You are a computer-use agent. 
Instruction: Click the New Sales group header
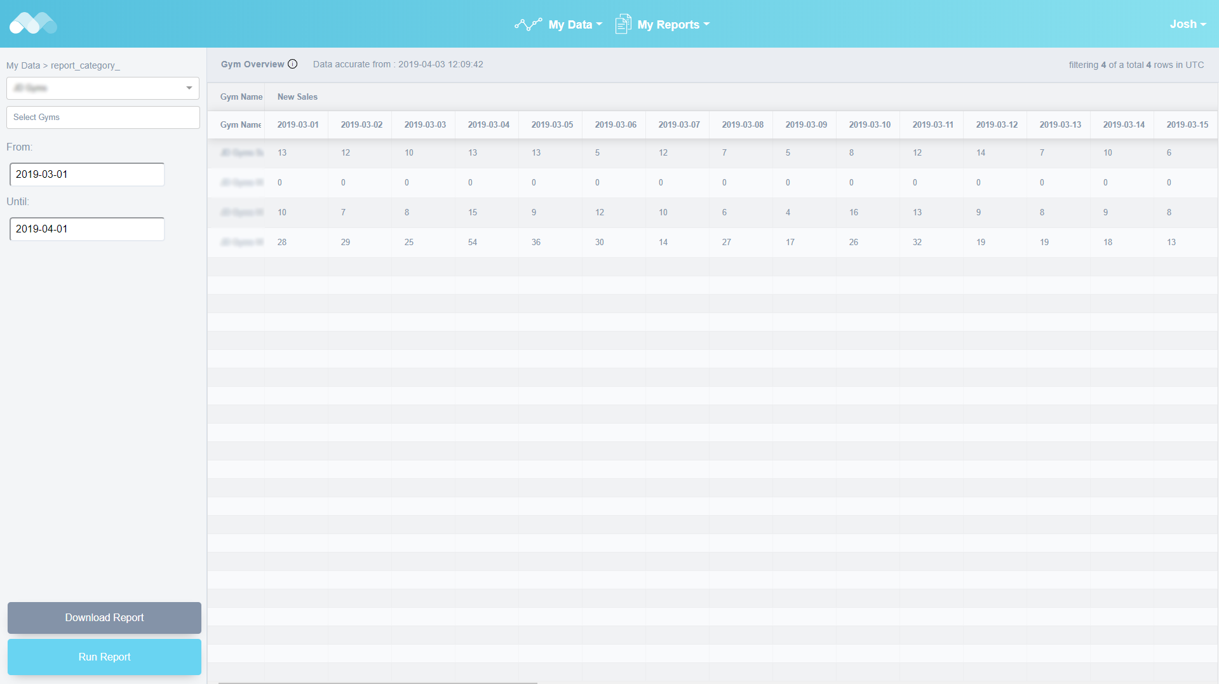[297, 97]
